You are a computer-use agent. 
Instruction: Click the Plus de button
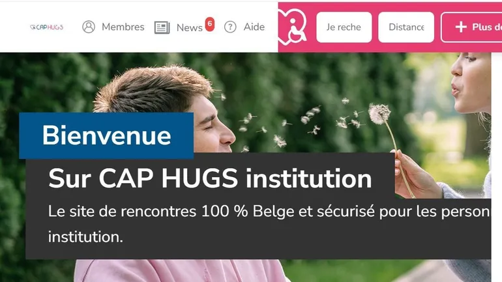tap(471, 27)
